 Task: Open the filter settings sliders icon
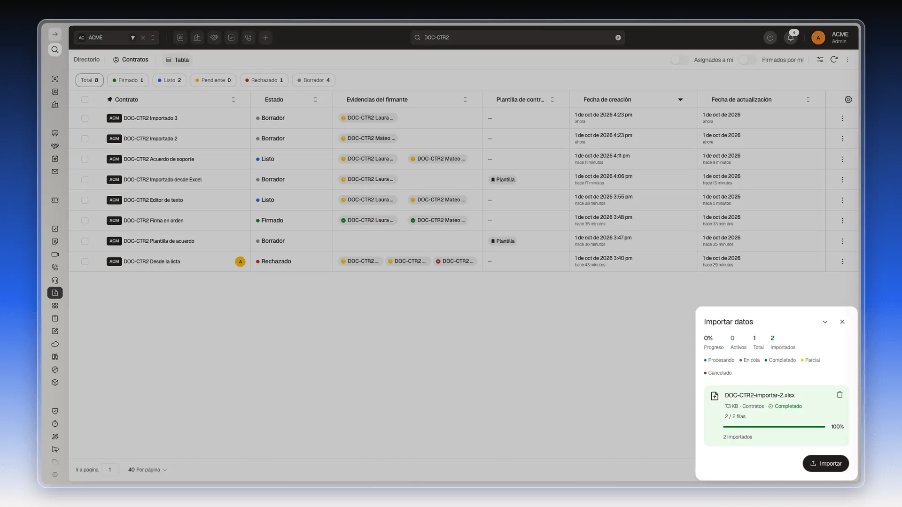[x=820, y=60]
